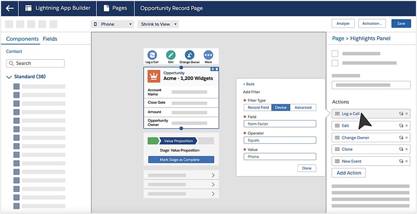Open the Phone form factor dropdown

point(112,24)
